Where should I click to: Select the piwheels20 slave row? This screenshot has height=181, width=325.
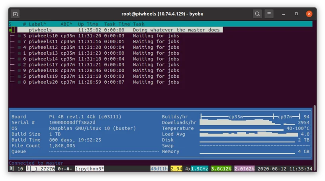click(99, 82)
